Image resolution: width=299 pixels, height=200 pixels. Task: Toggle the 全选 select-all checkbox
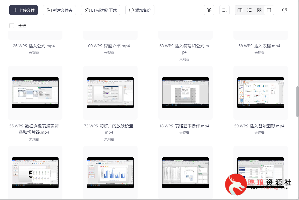pos(12,26)
